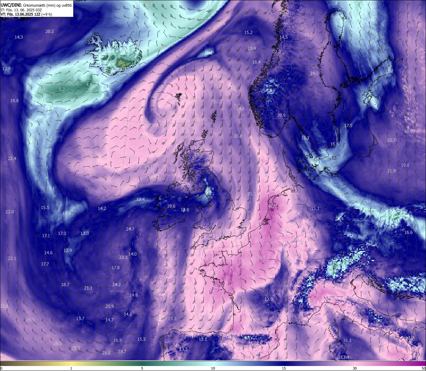426x371 pixels.
Task: Click the 17.0 value label
Action: (x=62, y=233)
